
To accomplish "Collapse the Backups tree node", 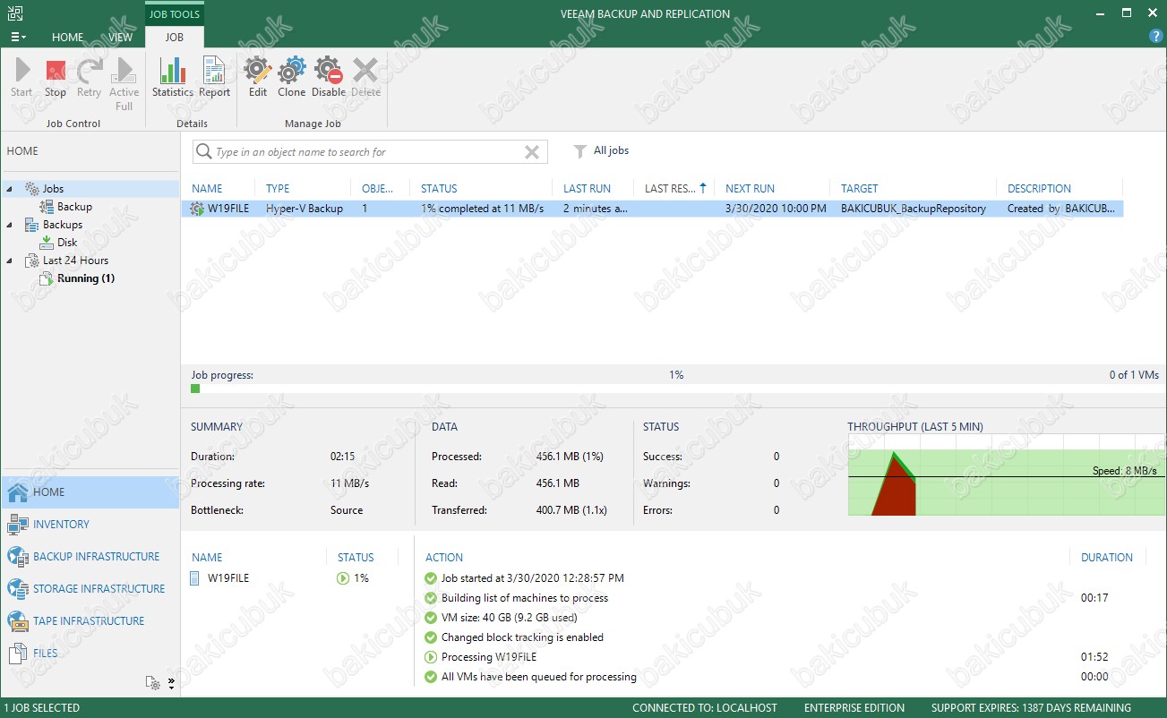I will pyautogui.click(x=10, y=225).
